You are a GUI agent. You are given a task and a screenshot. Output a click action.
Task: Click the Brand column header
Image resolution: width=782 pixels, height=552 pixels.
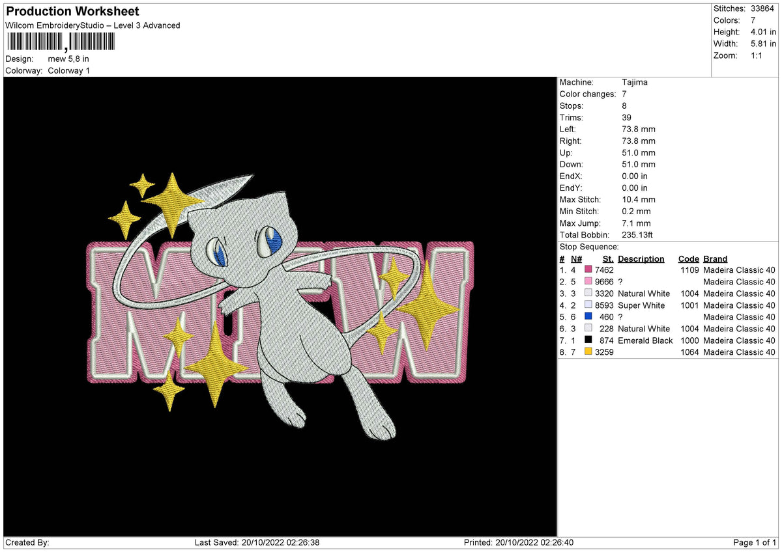tap(715, 258)
